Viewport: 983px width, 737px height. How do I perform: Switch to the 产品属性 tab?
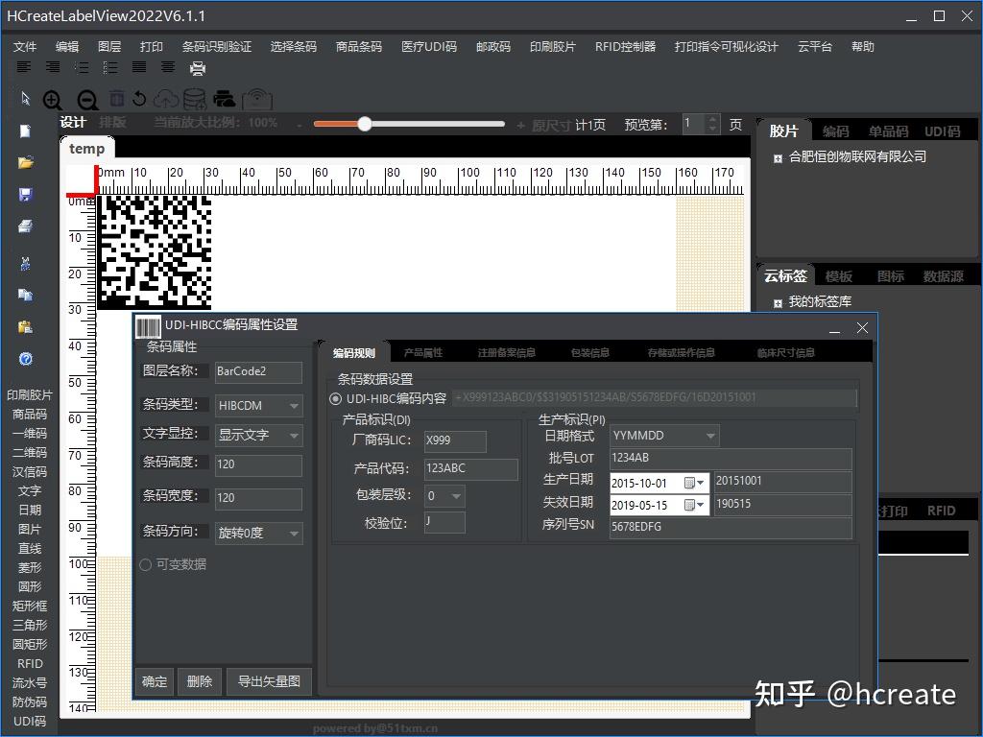[x=423, y=353]
